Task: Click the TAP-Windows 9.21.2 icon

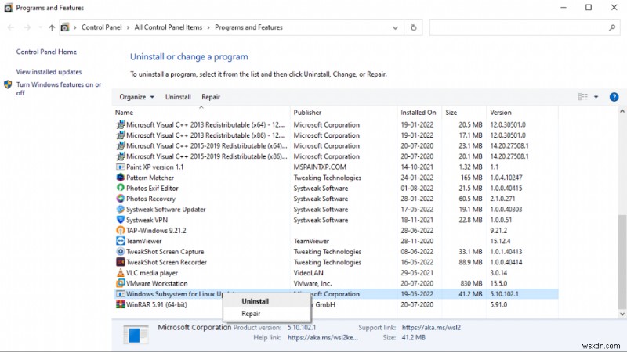Action: tap(120, 230)
